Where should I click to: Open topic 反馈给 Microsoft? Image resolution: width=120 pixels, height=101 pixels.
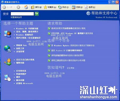[25, 83]
